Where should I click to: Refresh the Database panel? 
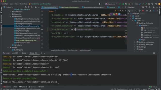pyautogui.click(x=136, y=10)
